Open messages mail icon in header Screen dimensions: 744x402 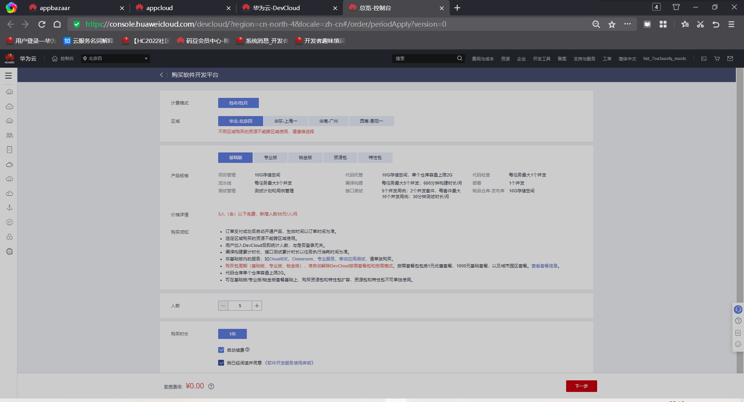coord(730,59)
